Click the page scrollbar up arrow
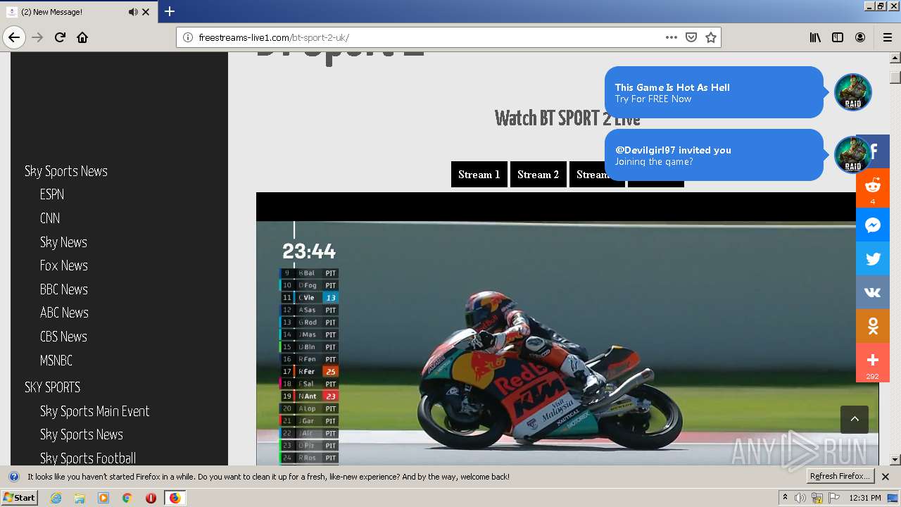The width and height of the screenshot is (901, 507). [895, 58]
